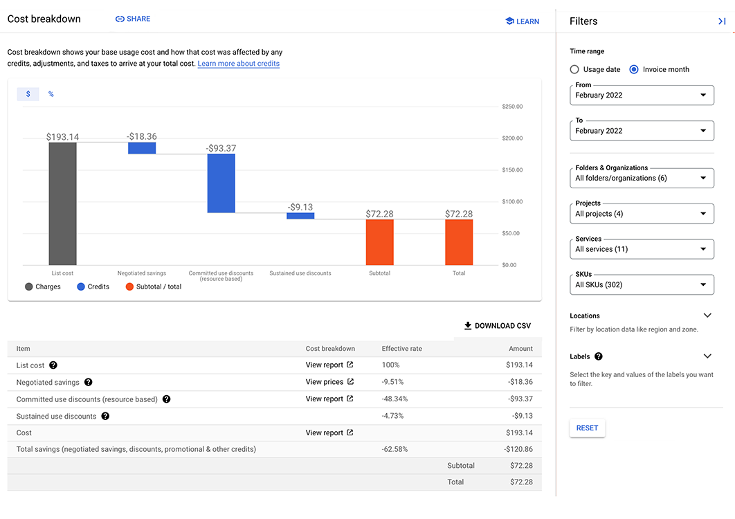Click the orange Subtotal bar
This screenshot has width=735, height=519.
click(x=380, y=242)
